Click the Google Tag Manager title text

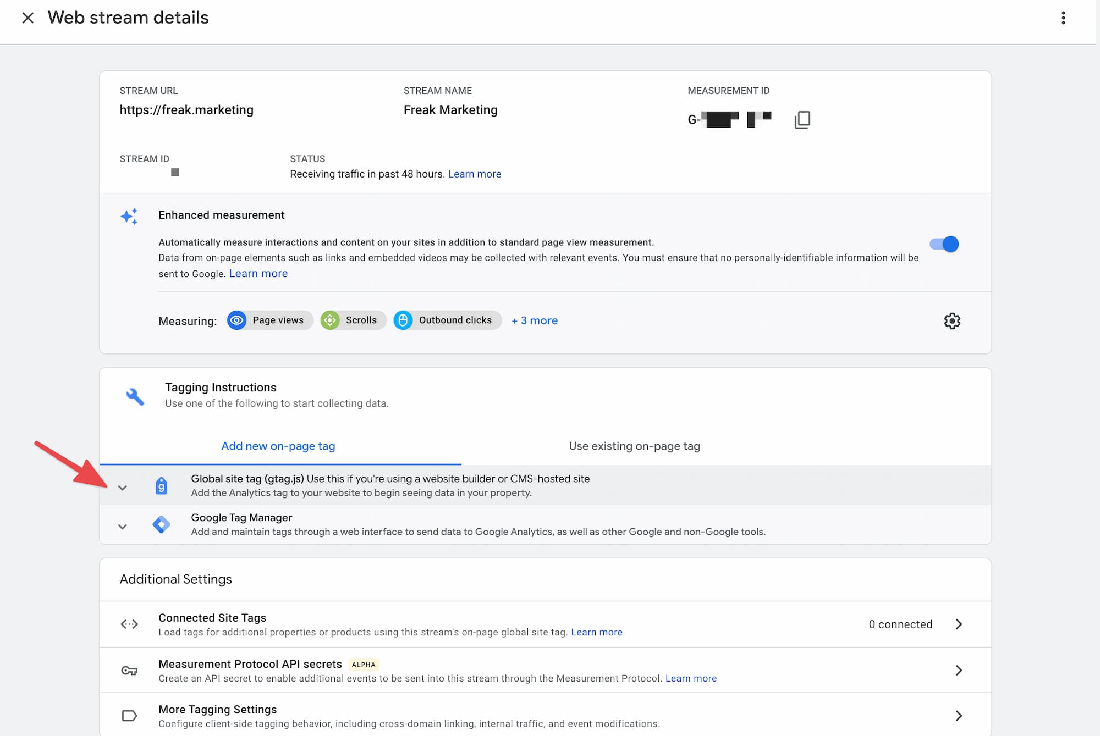(241, 518)
